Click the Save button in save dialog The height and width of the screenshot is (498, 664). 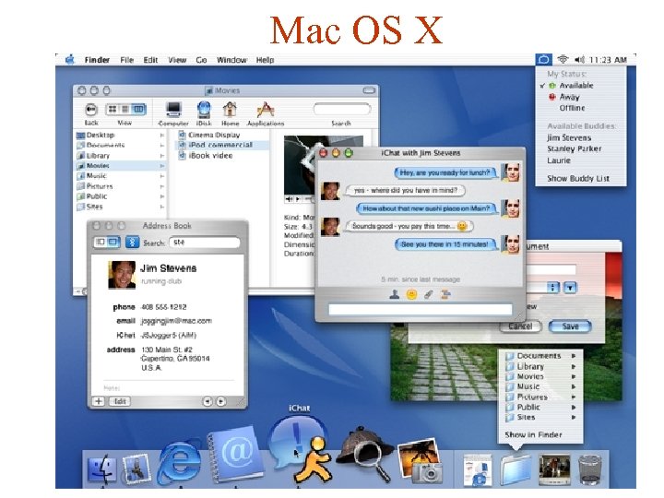[x=570, y=326]
